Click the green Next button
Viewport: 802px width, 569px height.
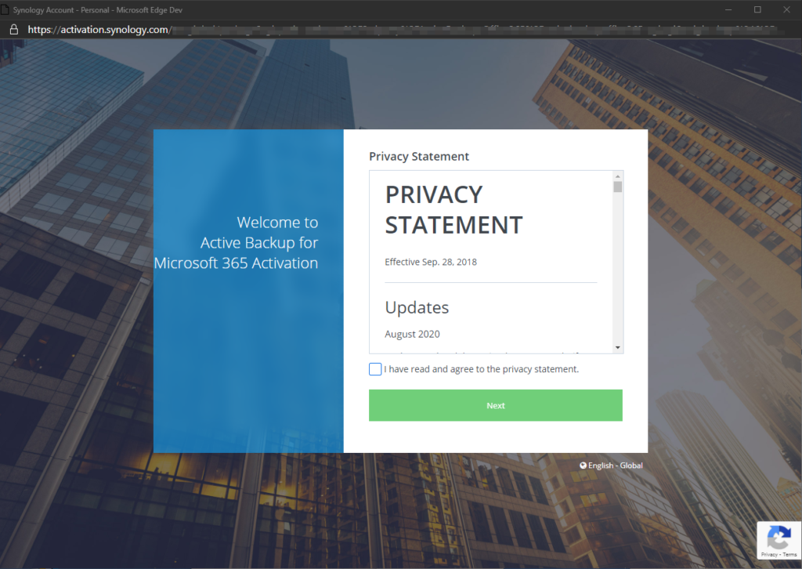(x=496, y=405)
